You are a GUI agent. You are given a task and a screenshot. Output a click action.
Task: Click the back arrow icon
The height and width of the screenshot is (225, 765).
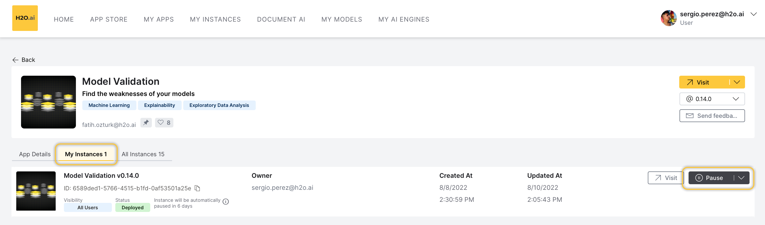coord(15,60)
